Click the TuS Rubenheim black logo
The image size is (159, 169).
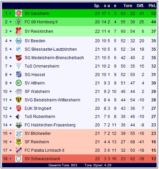click(x=18, y=117)
